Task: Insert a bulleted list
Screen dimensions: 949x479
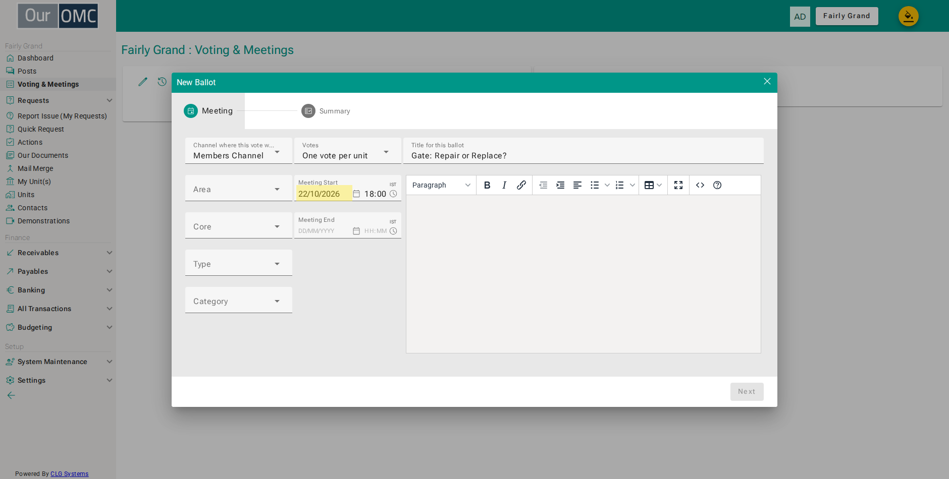Action: pyautogui.click(x=595, y=185)
